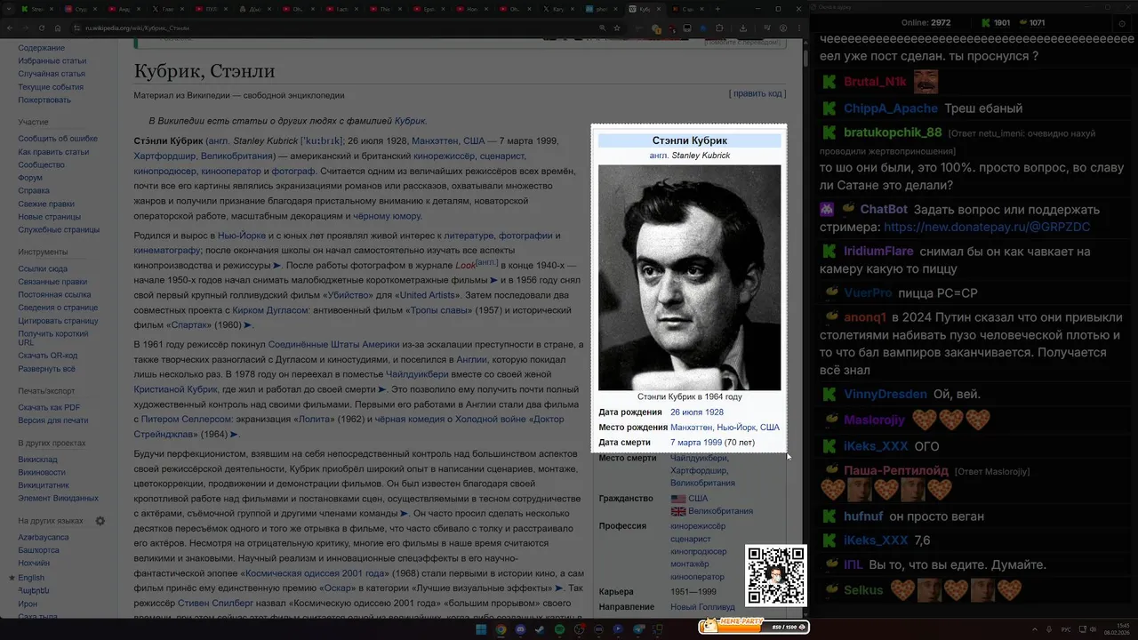Viewport: 1138px width, 640px height.
Task: Go back using the browser back arrow
Action: coord(11,28)
